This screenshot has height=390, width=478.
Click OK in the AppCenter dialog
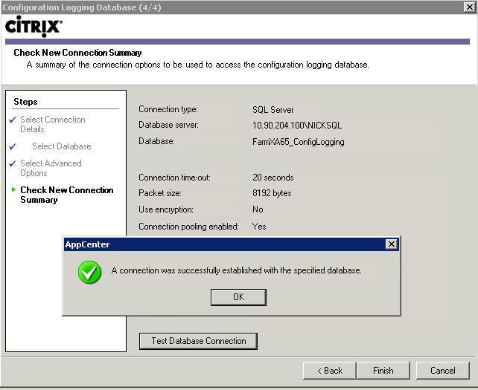click(x=238, y=297)
